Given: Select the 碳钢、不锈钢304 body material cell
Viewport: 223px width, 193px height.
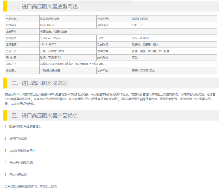Looking at the screenshot, I should tap(51, 57).
